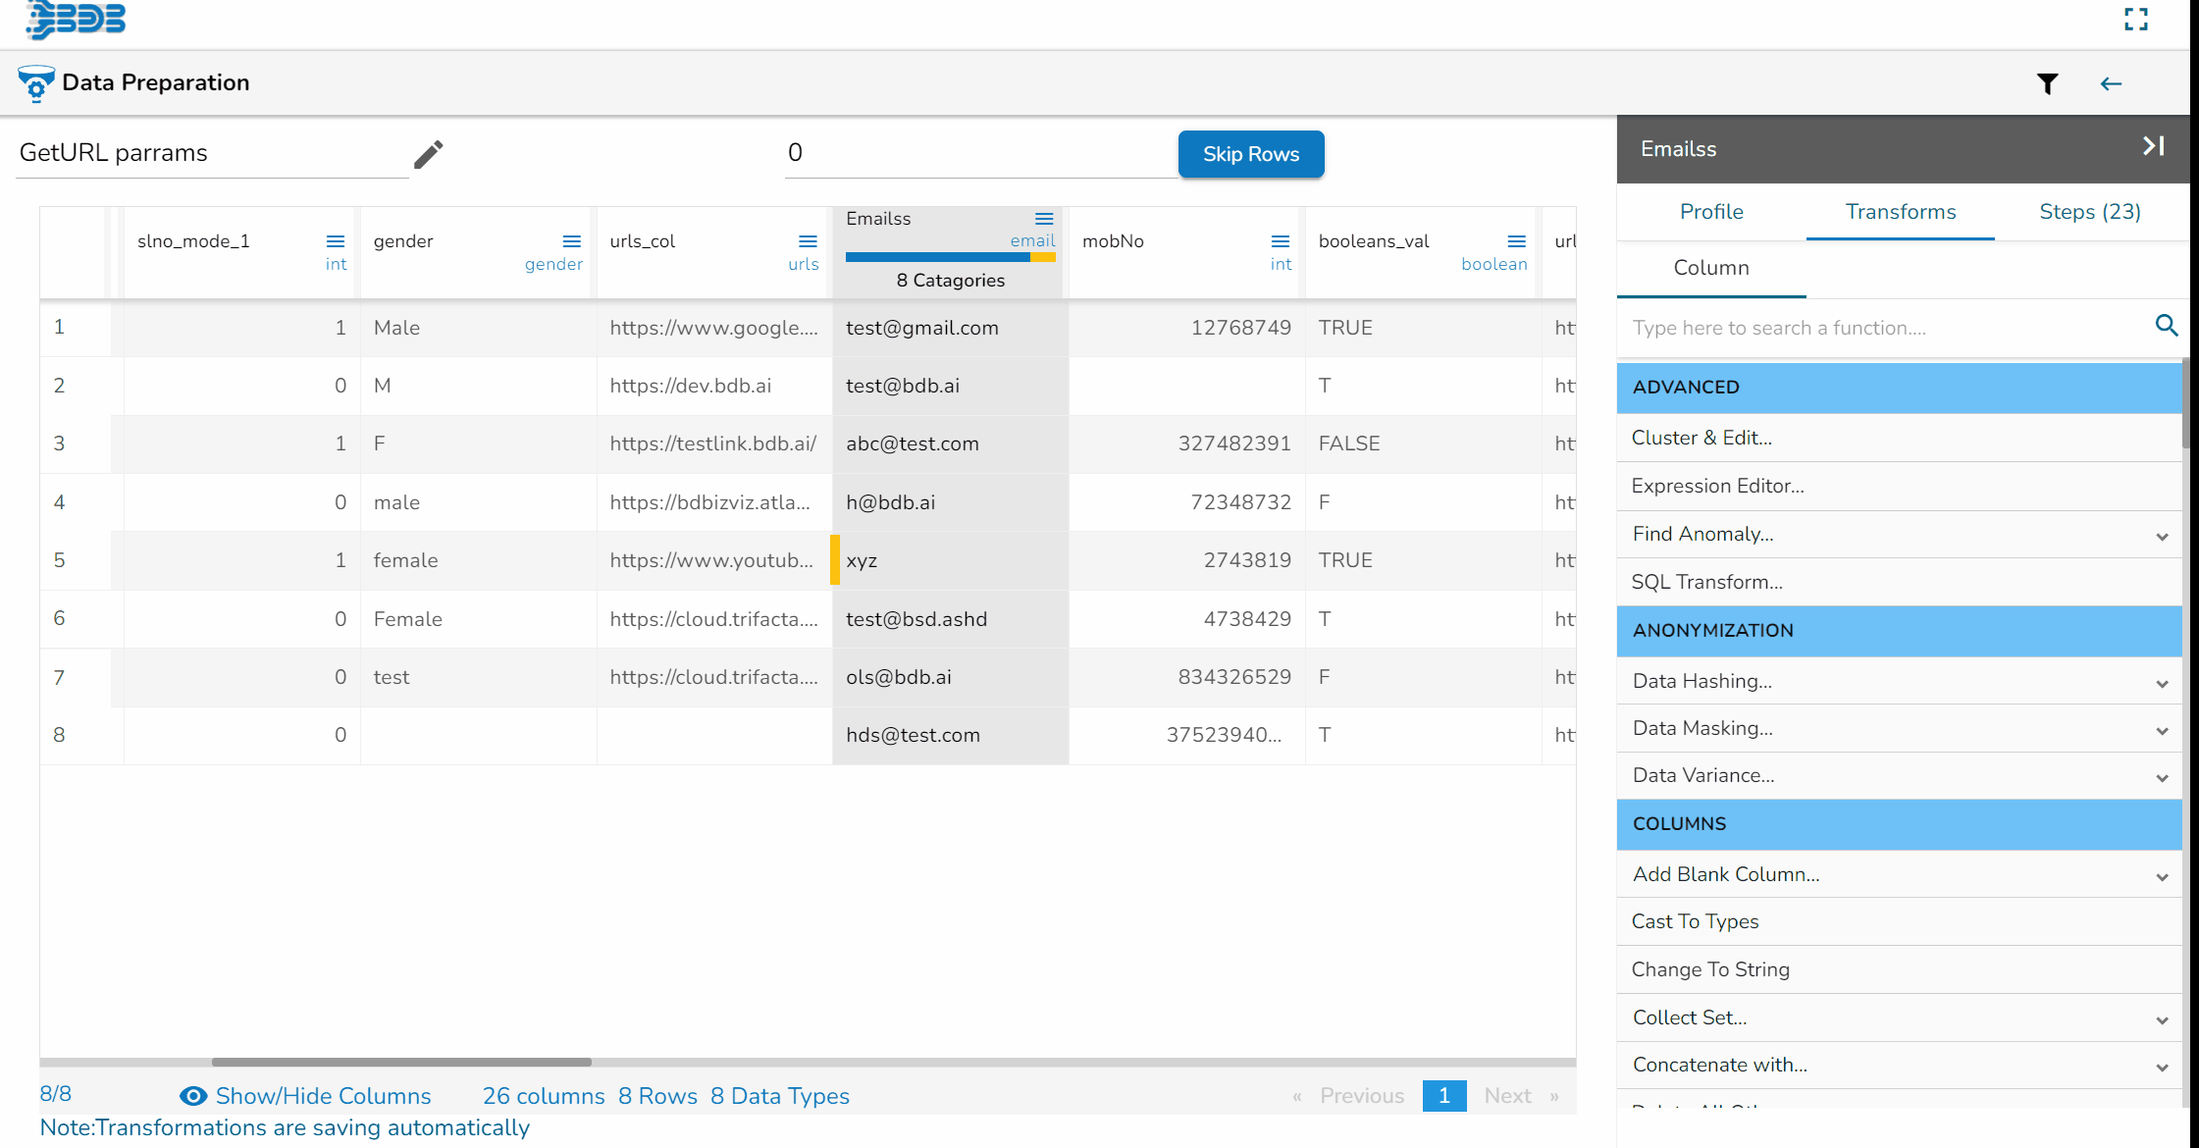Image resolution: width=2199 pixels, height=1148 pixels.
Task: Open the gender column menu icon
Action: (x=571, y=241)
